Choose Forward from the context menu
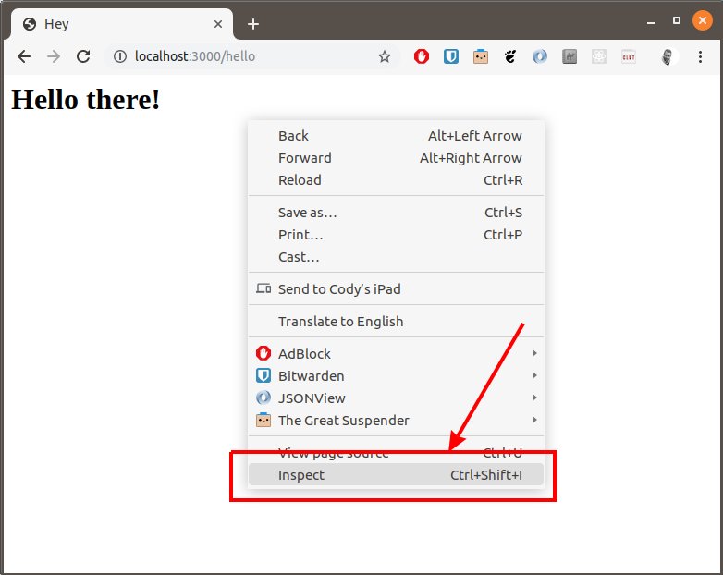Screen dimensions: 723x575 pos(396,158)
